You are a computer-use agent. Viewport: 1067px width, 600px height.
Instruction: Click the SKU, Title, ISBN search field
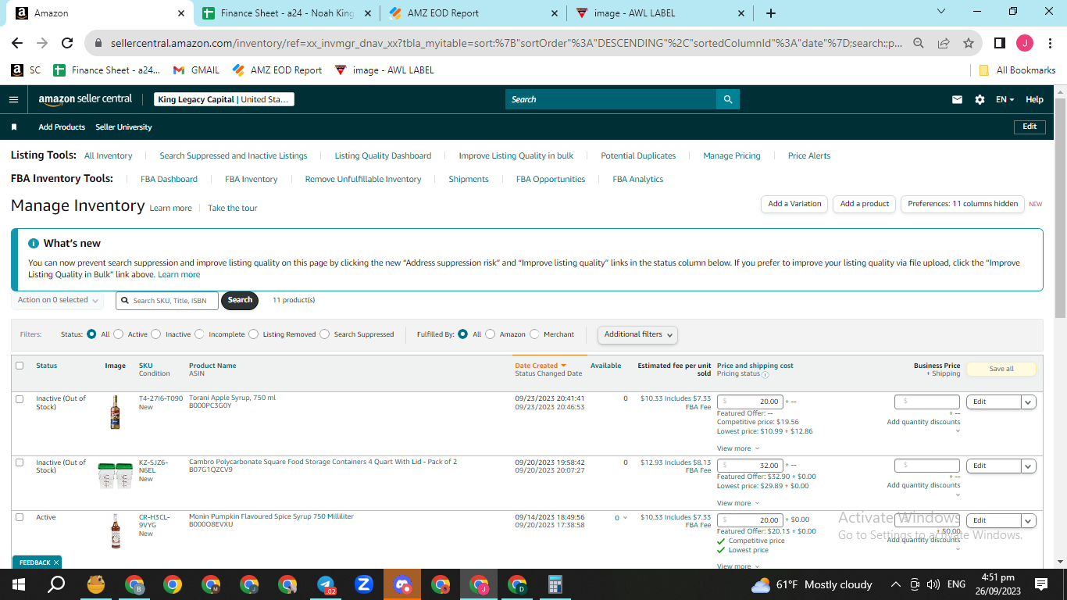167,301
